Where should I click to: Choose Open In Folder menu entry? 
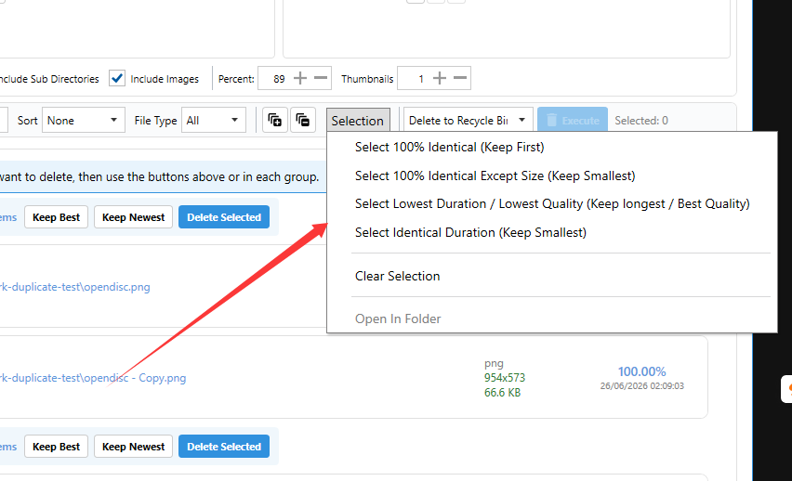click(398, 319)
